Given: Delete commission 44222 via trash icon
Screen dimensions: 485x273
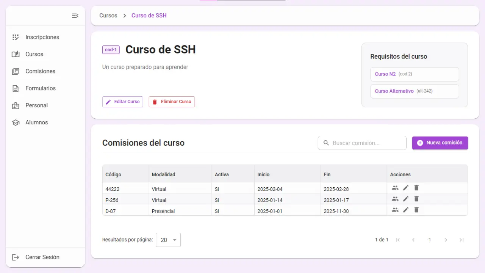Looking at the screenshot, I should point(416,188).
